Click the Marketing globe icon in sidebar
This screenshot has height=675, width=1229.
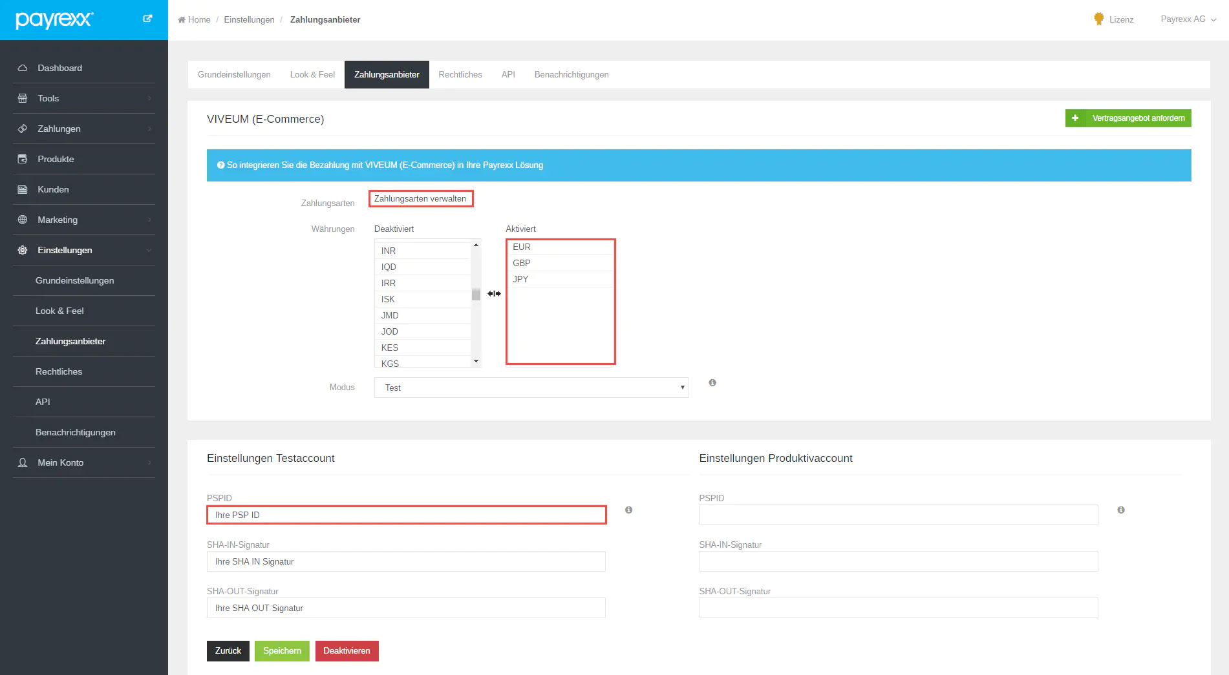23,220
